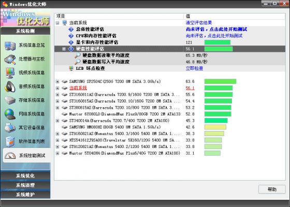This screenshot has height=207, width=290.
Task: Expand the Maxtor 5T040H4 entry
Action: [57, 153]
